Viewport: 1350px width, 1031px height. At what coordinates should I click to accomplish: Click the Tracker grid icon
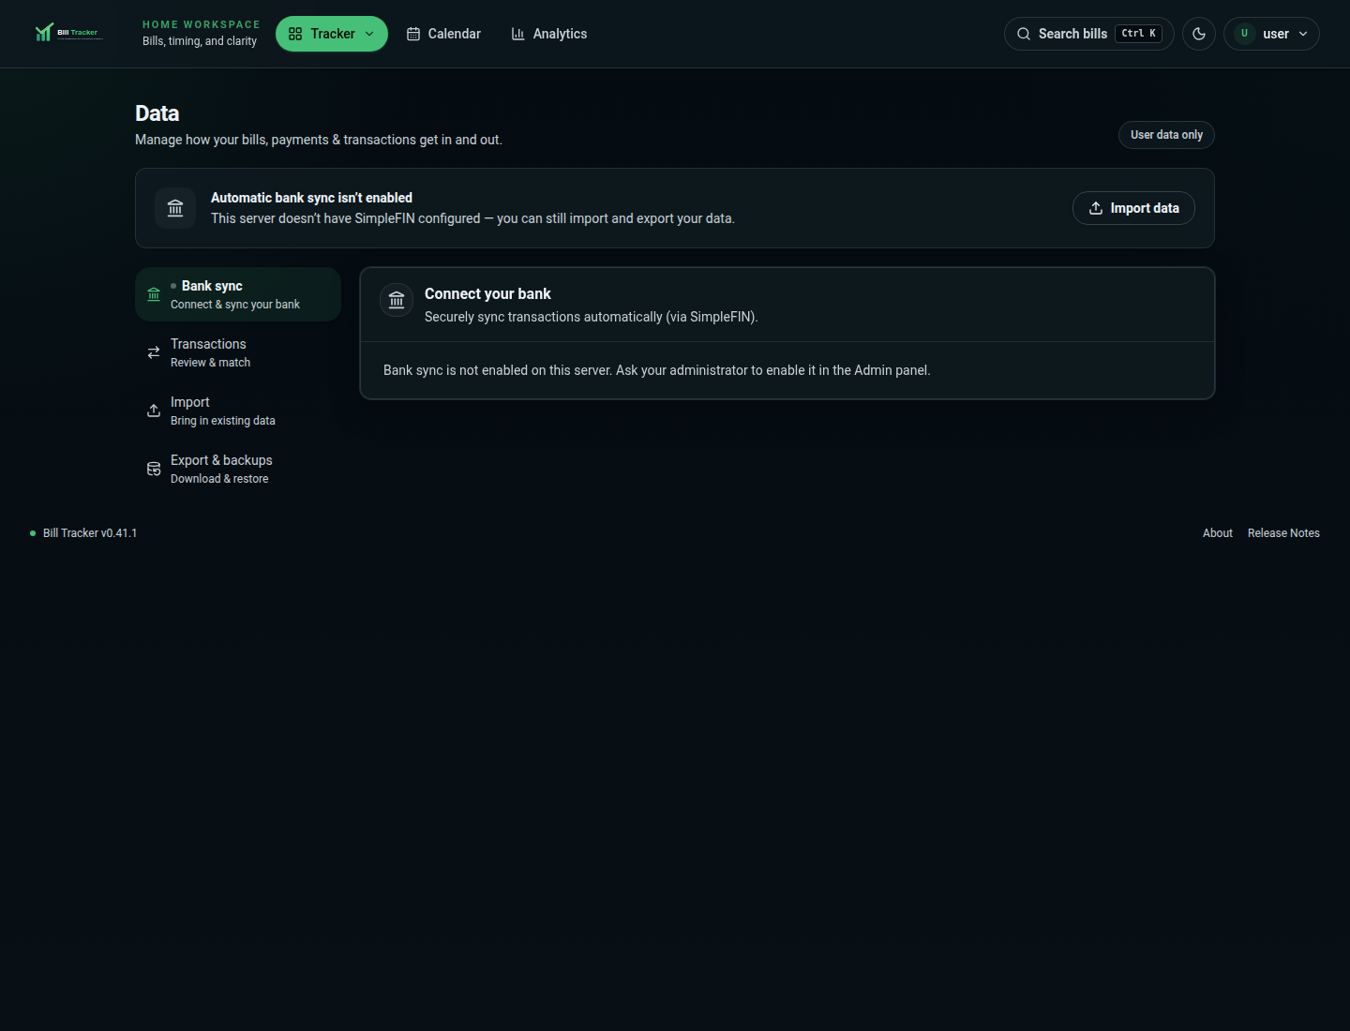tap(295, 34)
